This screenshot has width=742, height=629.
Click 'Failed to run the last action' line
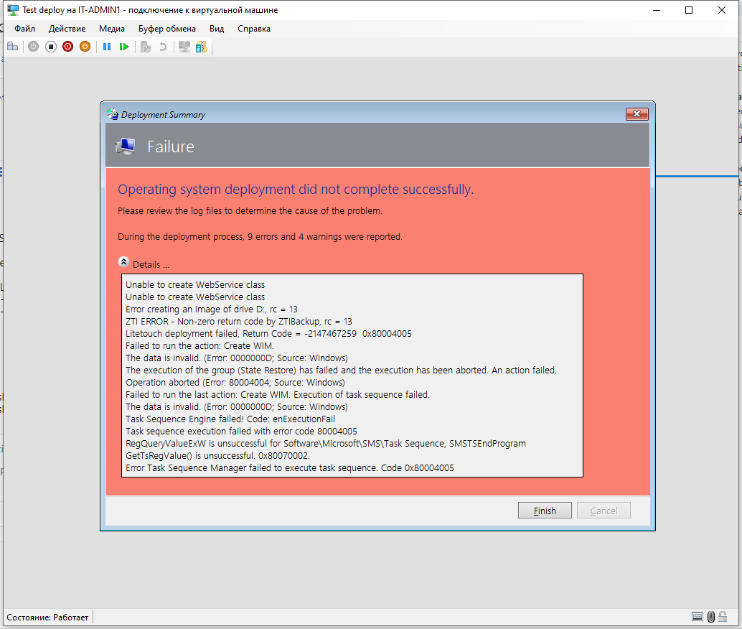click(277, 394)
